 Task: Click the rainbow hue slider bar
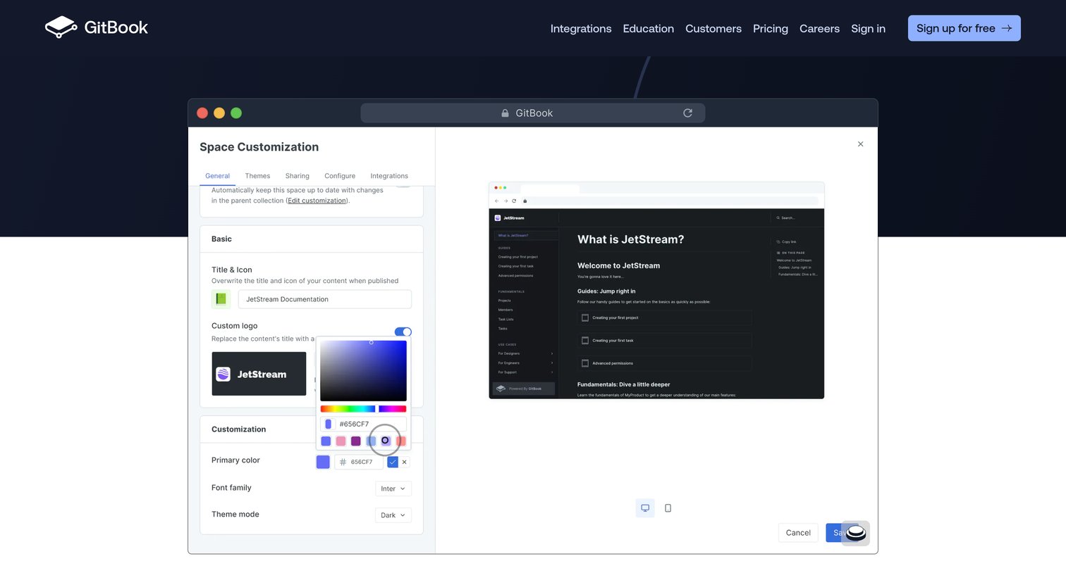tap(363, 409)
